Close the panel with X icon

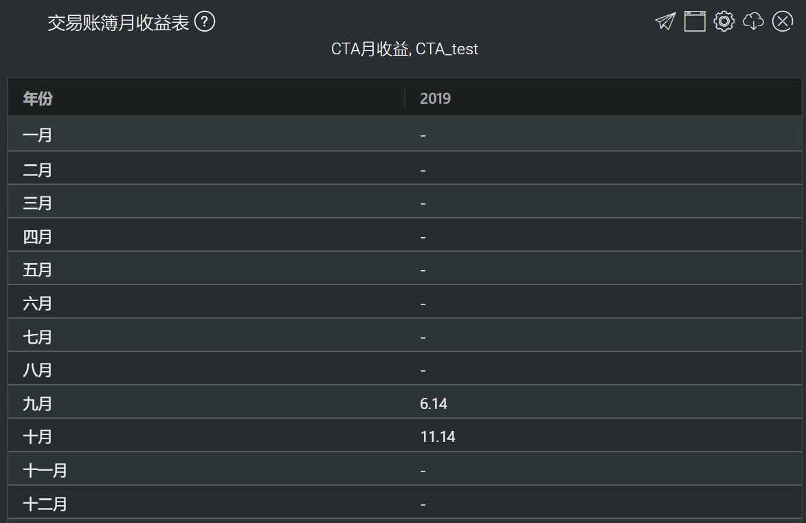coord(783,21)
